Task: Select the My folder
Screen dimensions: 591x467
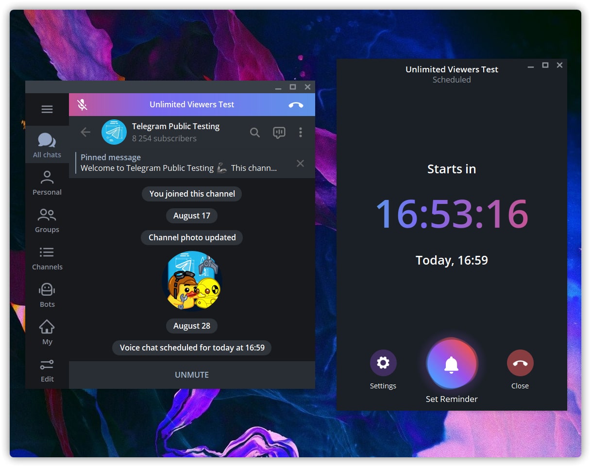Action: [x=47, y=332]
